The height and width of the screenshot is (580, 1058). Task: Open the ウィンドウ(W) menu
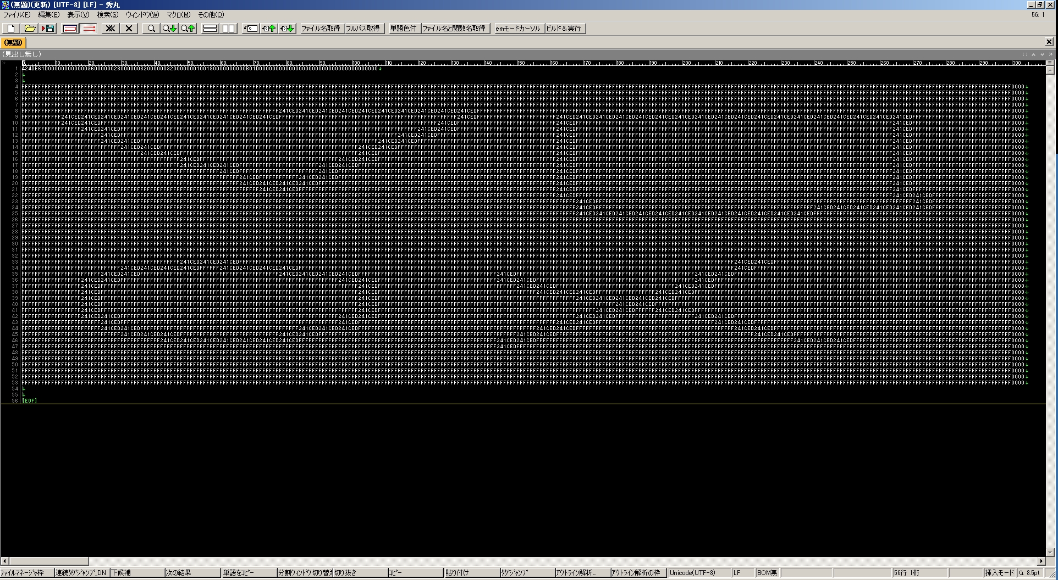142,15
